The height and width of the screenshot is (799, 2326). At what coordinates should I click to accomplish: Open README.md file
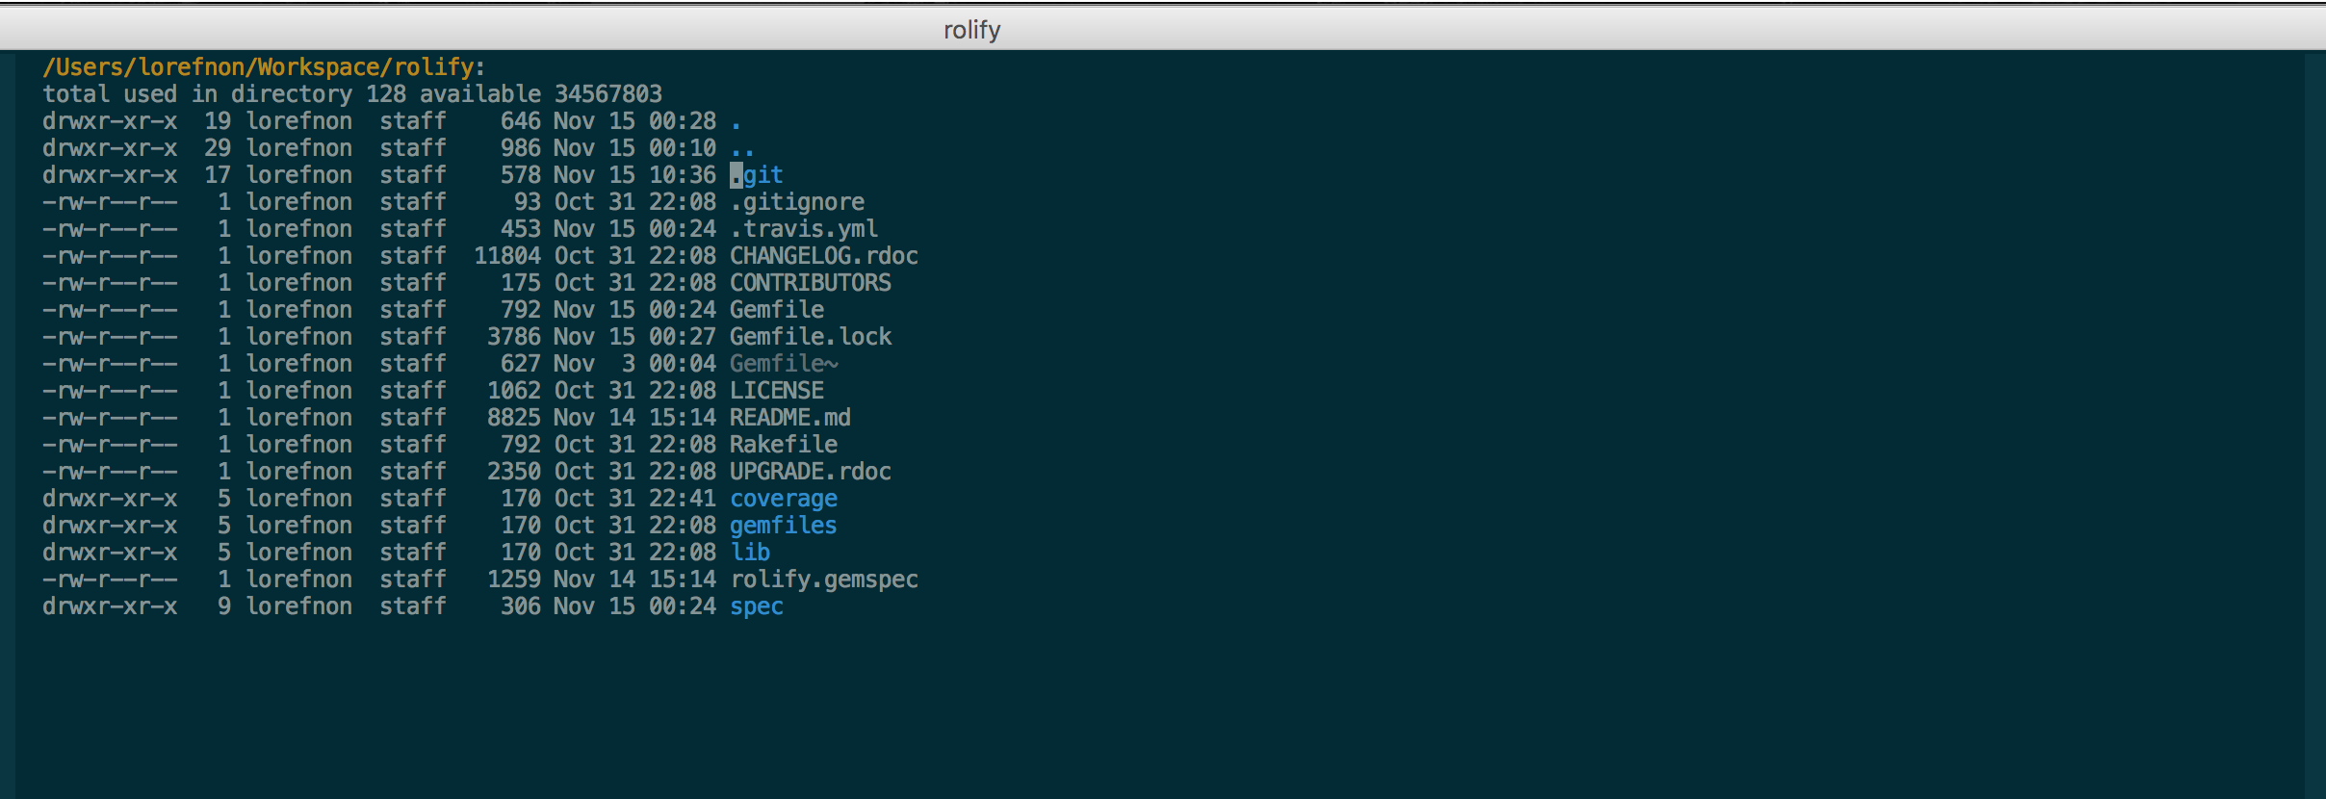[x=790, y=418]
